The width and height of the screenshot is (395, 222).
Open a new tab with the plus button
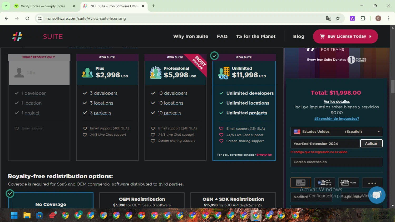(x=153, y=6)
